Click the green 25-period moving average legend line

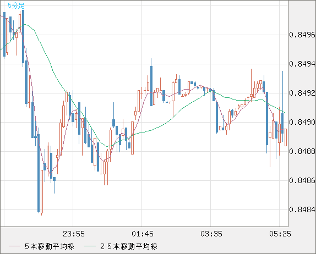[x=90, y=246]
